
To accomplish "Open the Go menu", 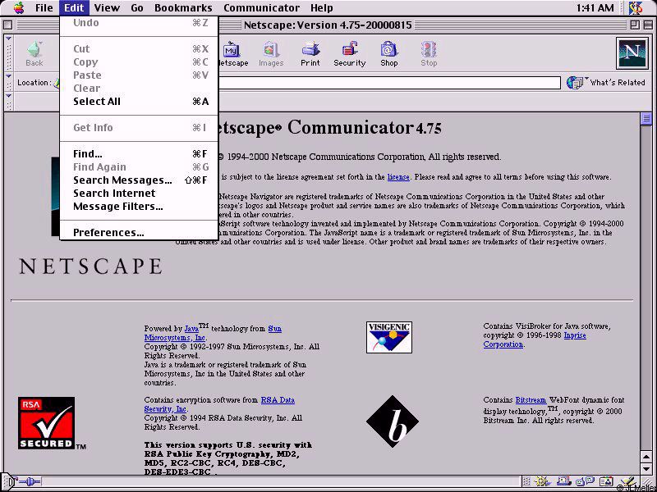I will (137, 7).
